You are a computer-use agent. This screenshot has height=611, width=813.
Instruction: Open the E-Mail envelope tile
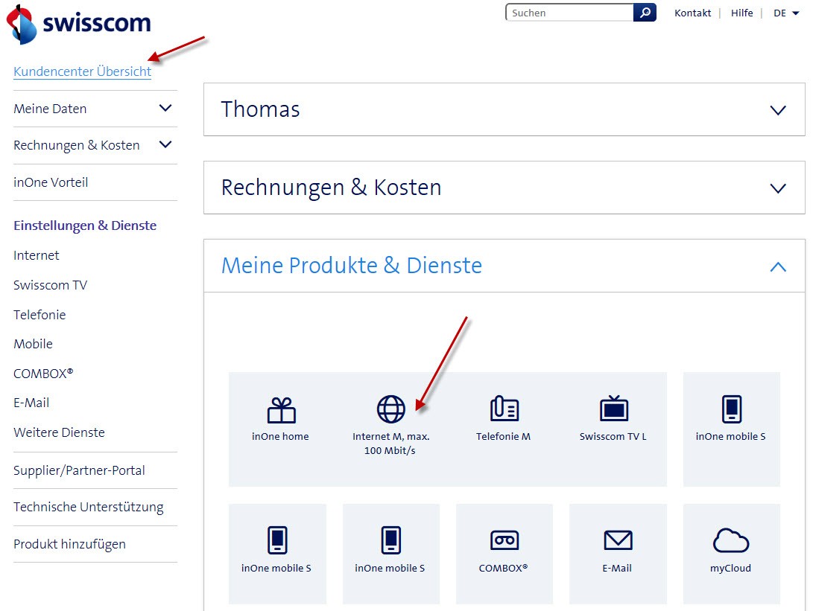click(617, 549)
